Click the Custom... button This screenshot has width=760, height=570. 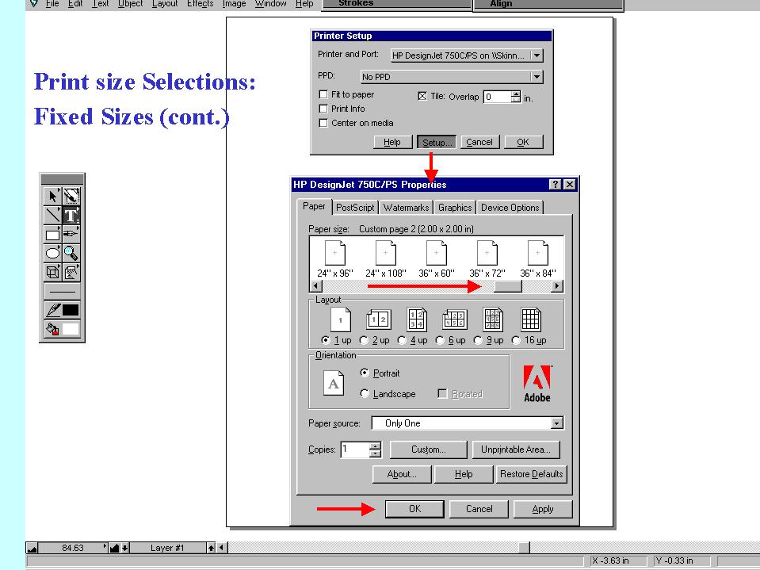[x=429, y=449]
